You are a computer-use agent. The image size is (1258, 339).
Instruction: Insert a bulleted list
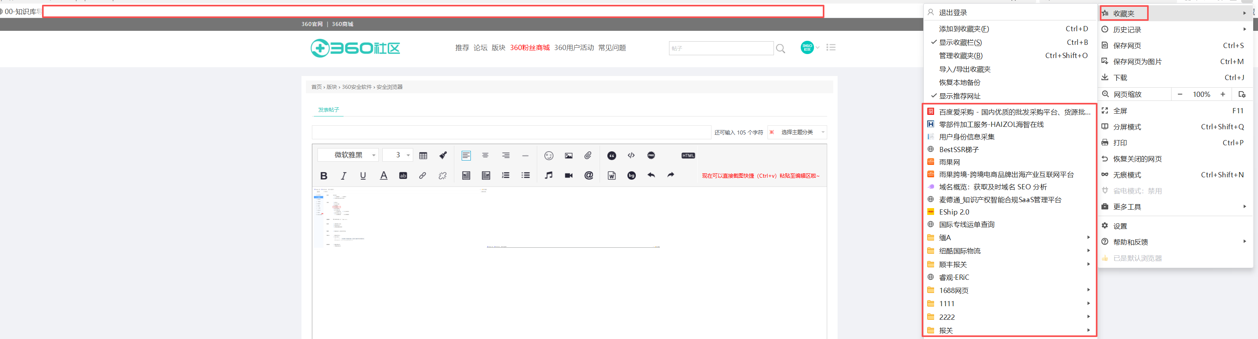[x=525, y=175]
